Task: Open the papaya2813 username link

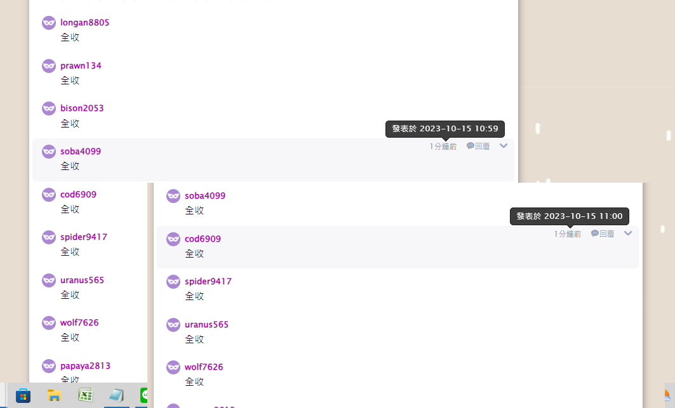Action: (85, 366)
